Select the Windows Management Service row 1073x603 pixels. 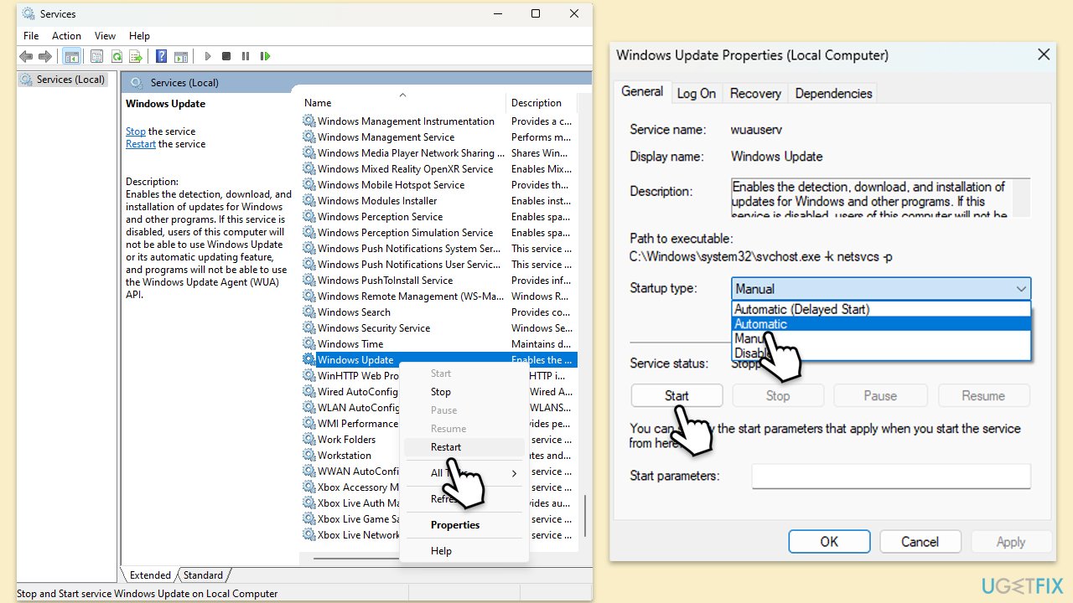[439, 137]
